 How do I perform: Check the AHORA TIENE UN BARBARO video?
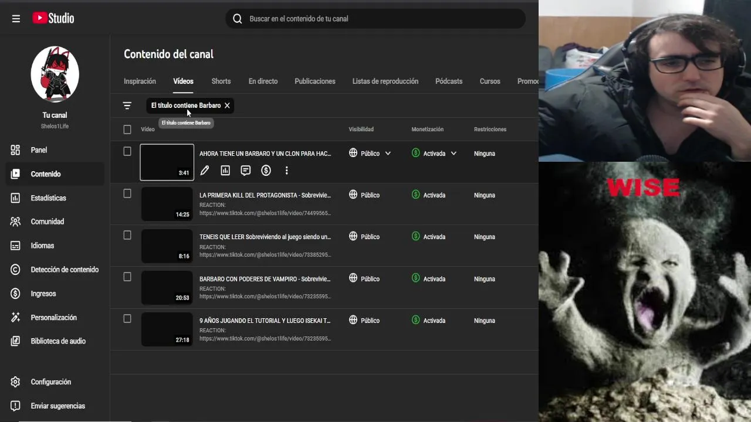click(x=127, y=151)
